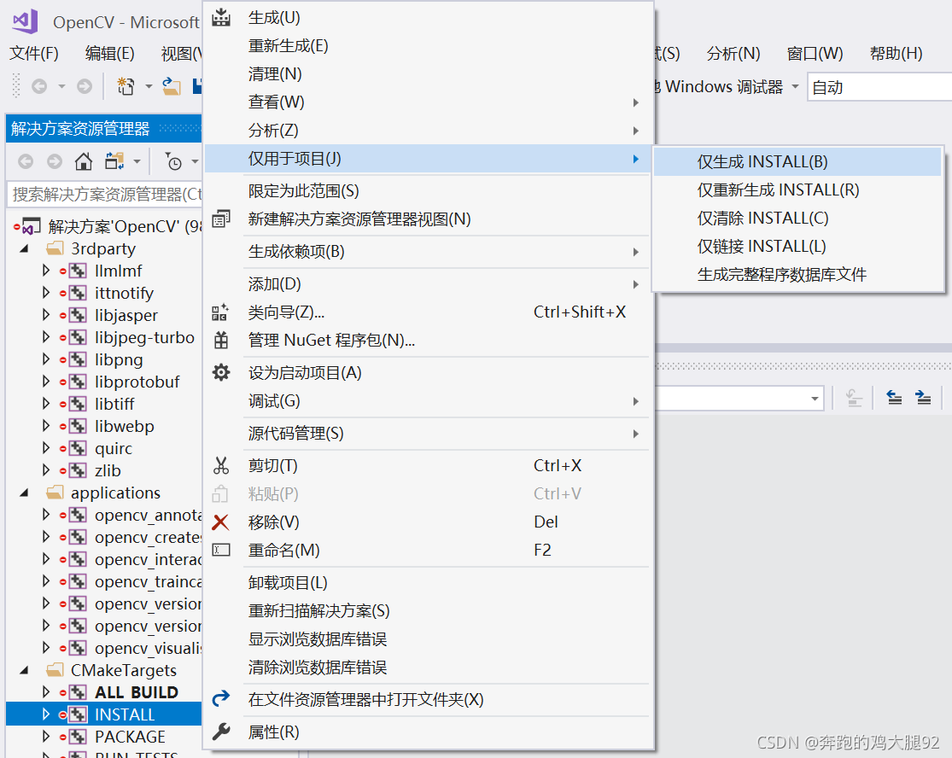Select the libprotobuf tree item

click(137, 382)
